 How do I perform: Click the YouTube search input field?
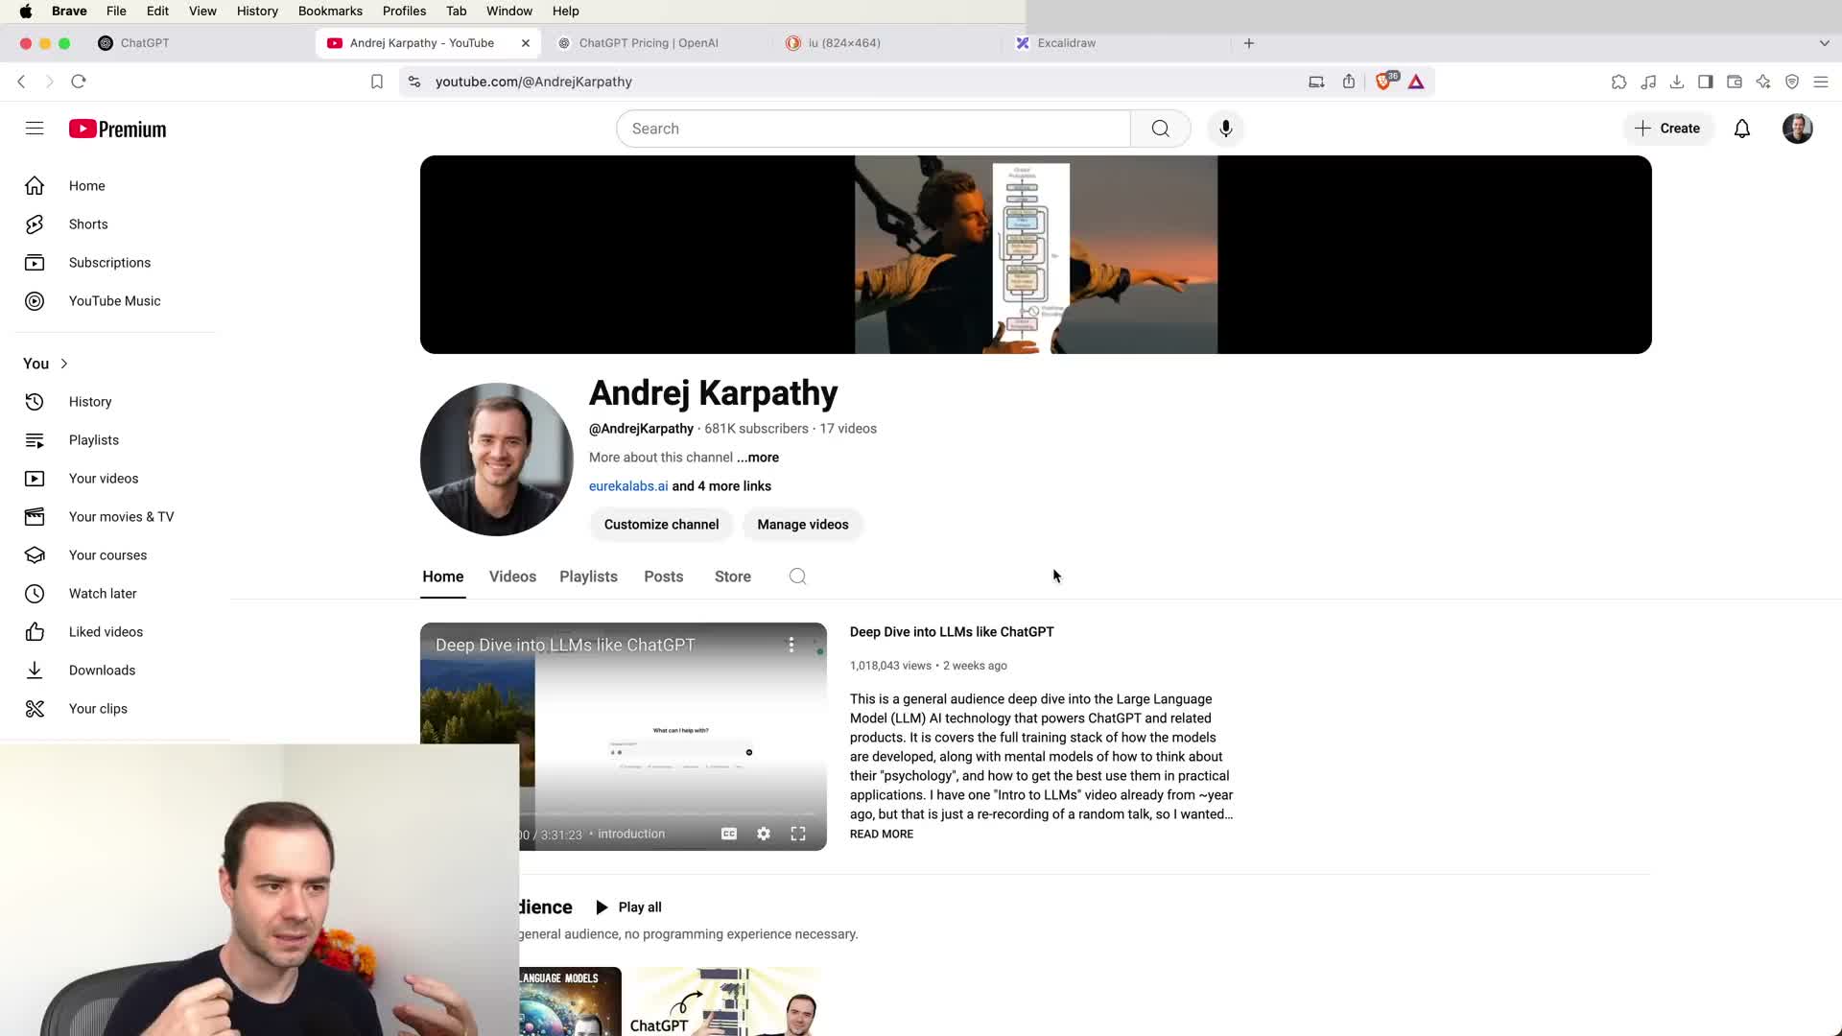pos(873,129)
